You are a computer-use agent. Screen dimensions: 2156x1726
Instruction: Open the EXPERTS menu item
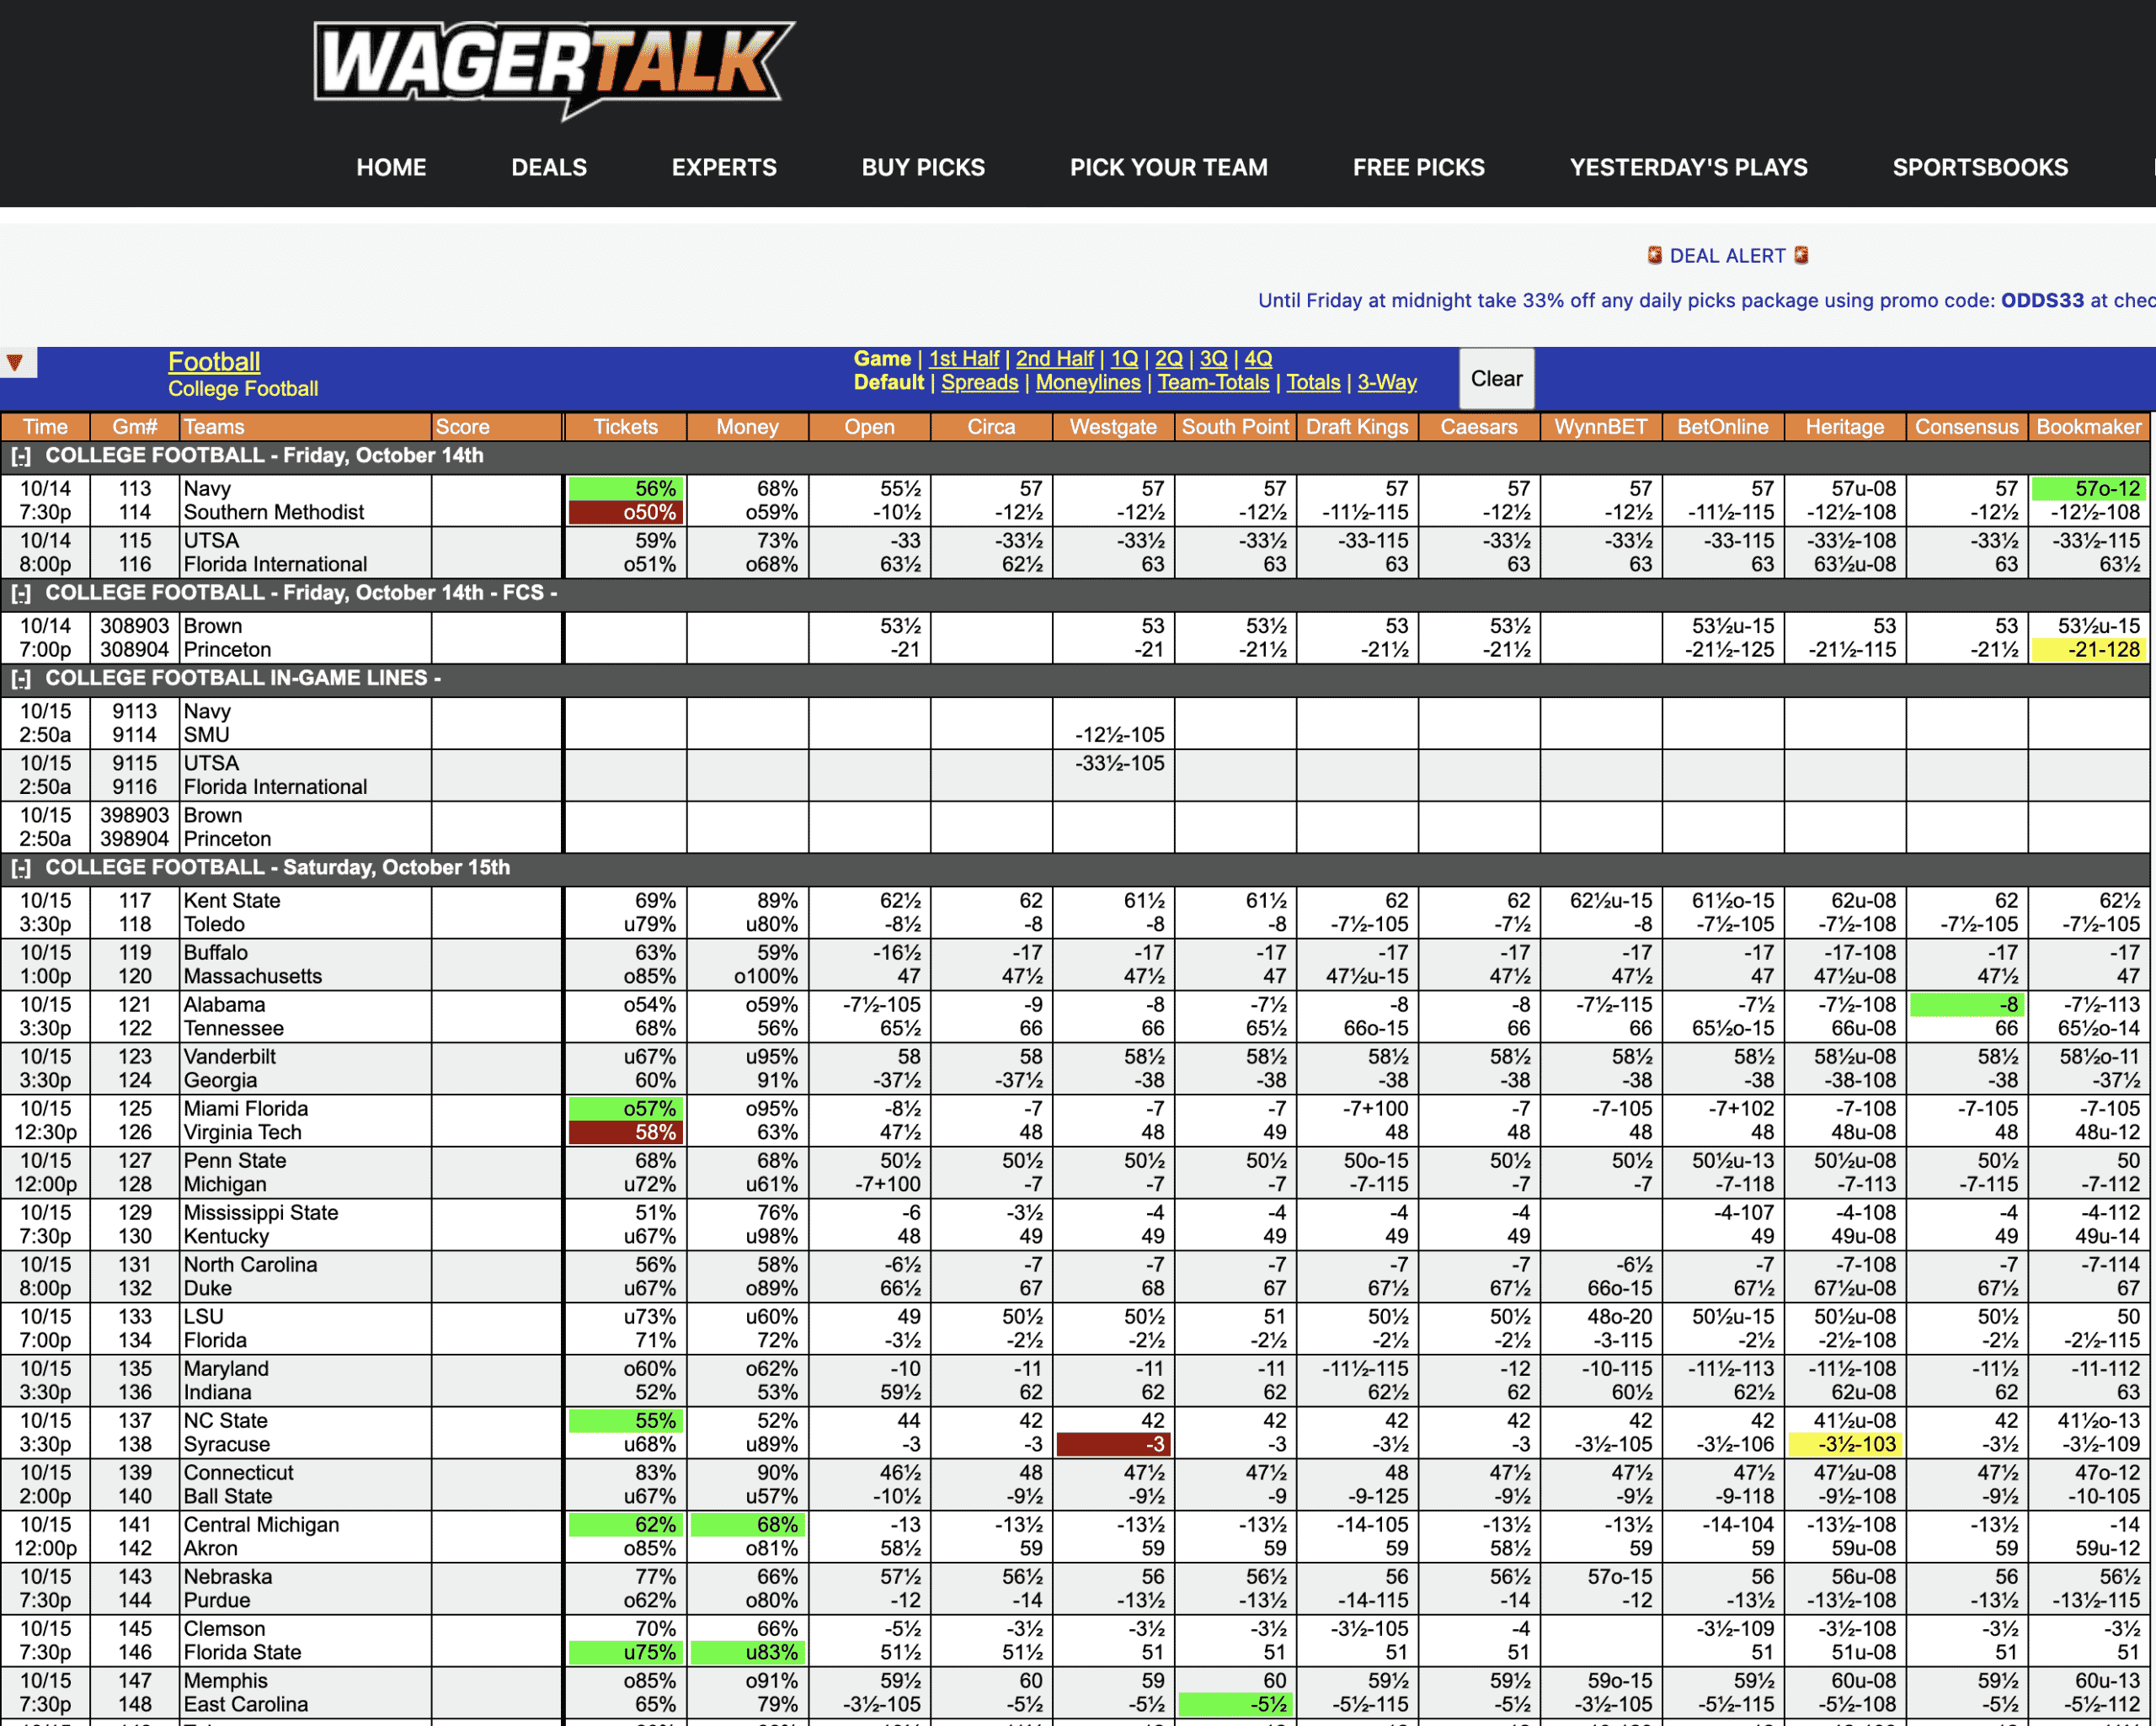click(724, 168)
